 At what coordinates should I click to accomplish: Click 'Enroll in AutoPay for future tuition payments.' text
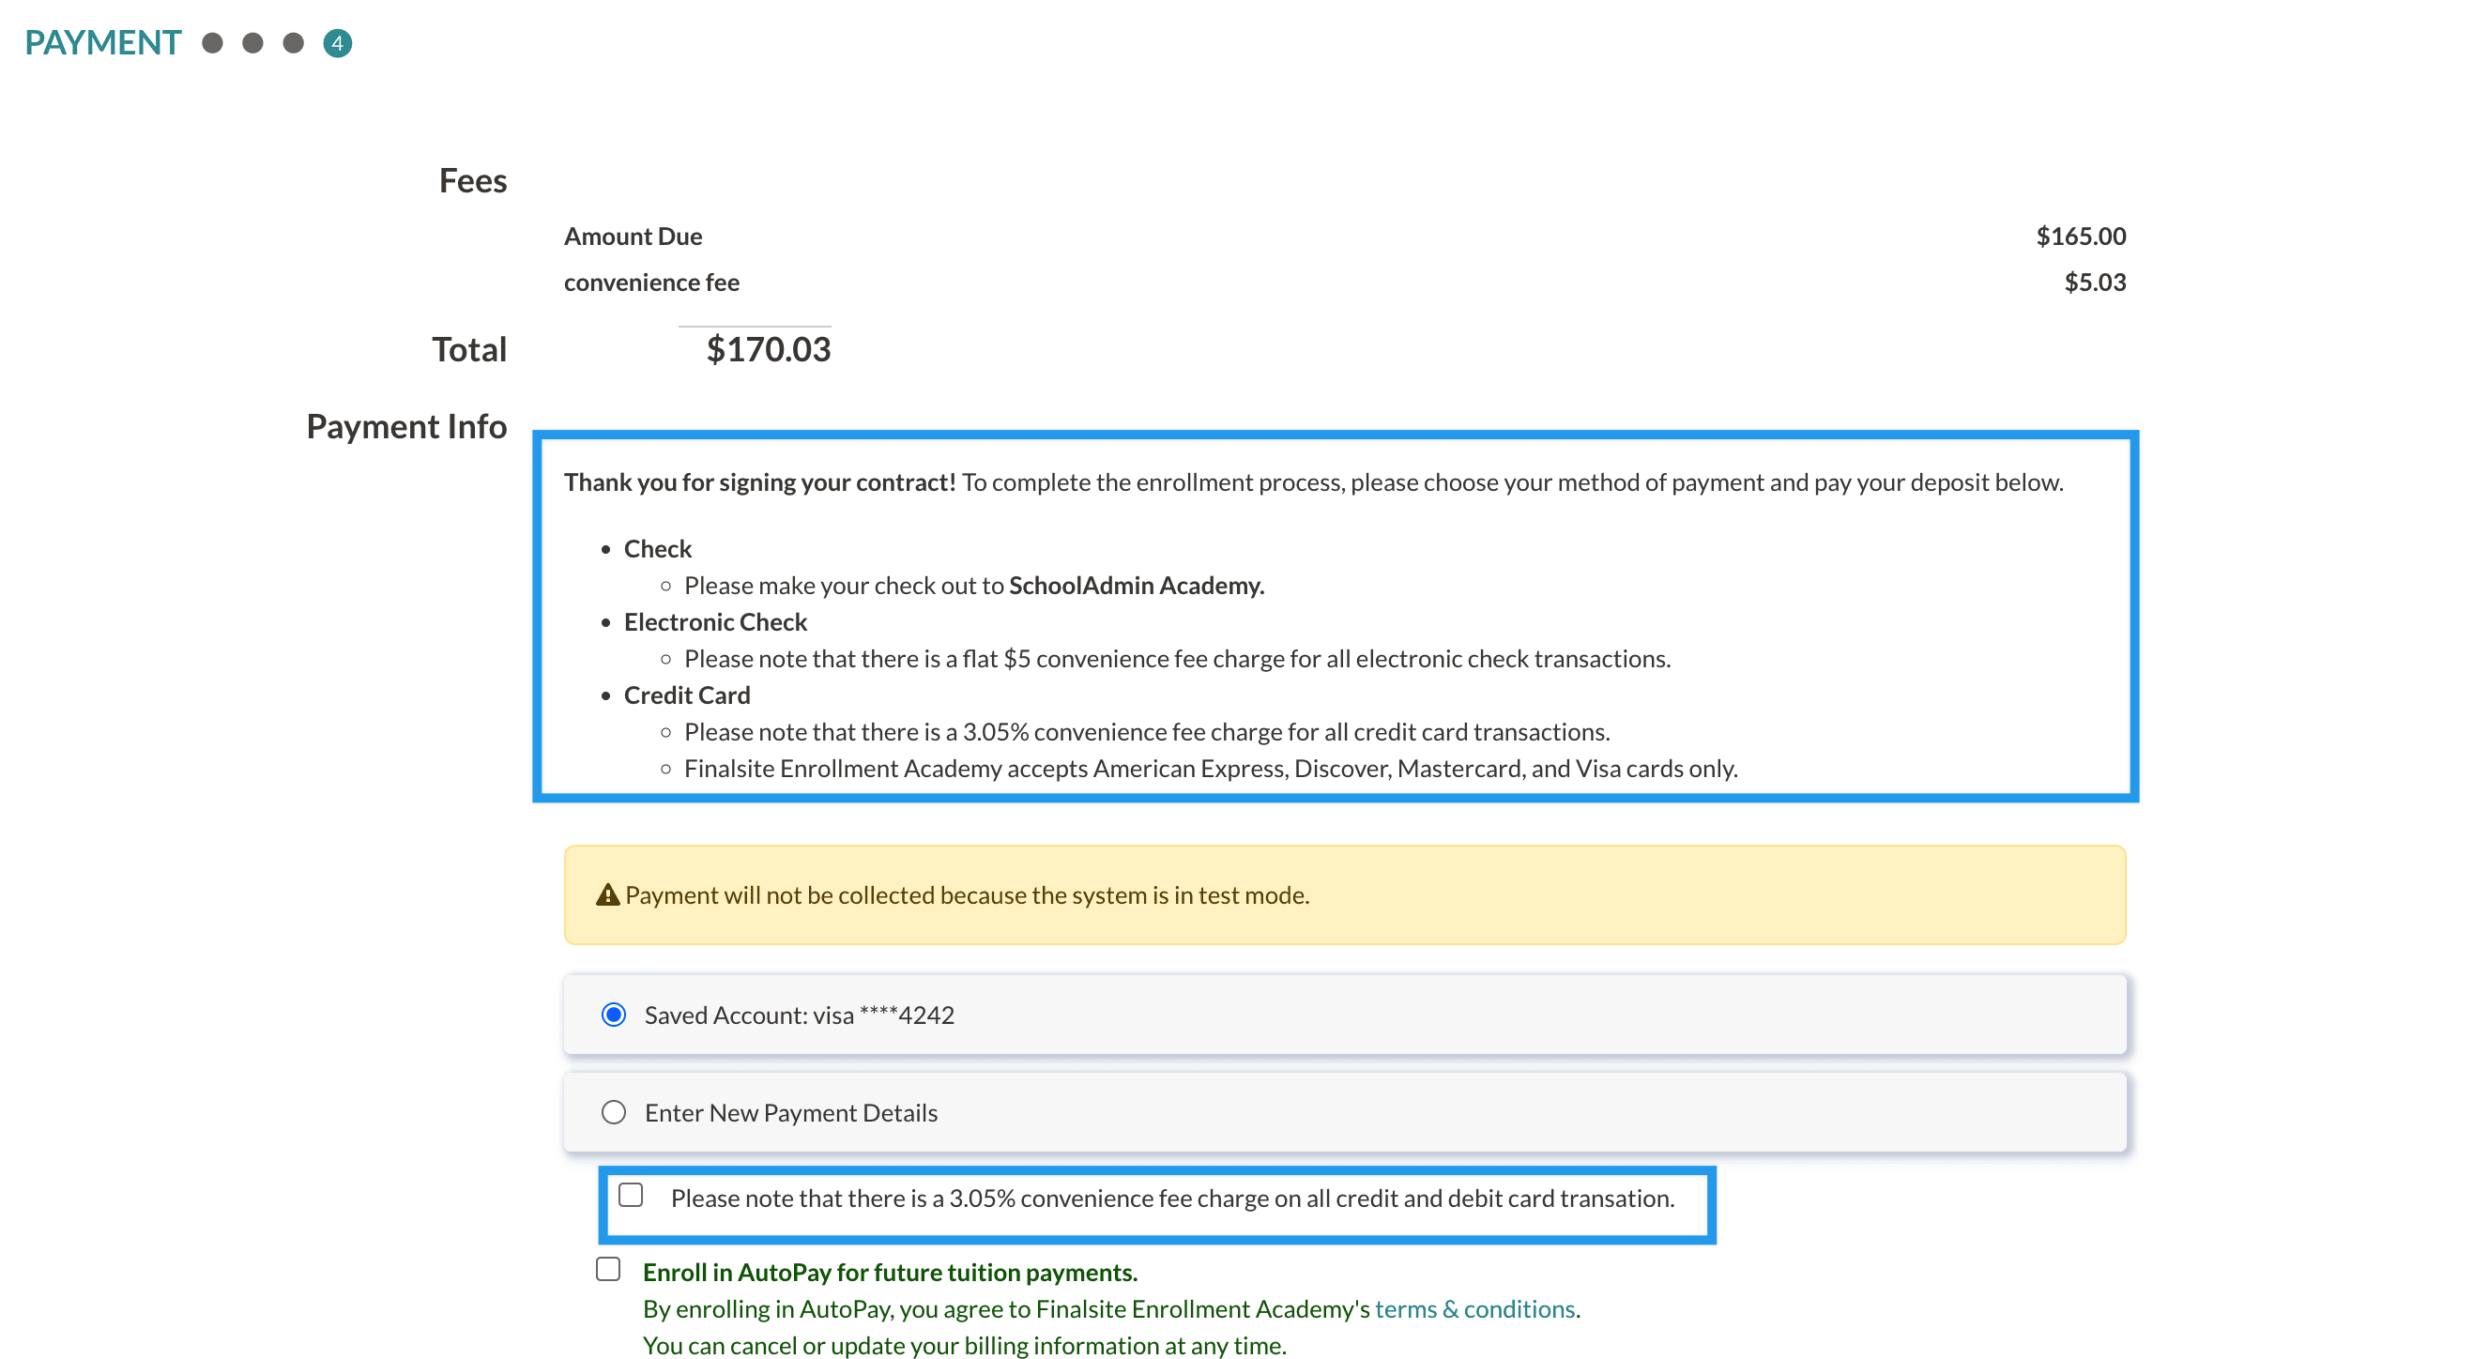point(890,1272)
